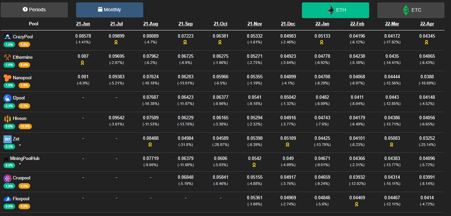Switch to the ETH coin view

[x=335, y=10]
